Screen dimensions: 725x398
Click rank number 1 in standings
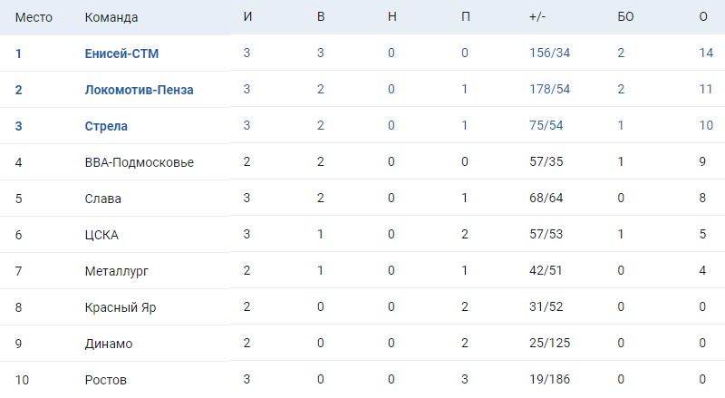click(x=18, y=53)
